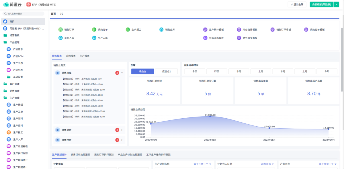This screenshot has width=344, height=169.
Task: Click the 生产报工 shortcut icon
Action: (x=128, y=30)
